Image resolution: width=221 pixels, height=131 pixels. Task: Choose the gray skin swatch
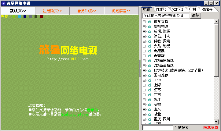[x=30, y=16]
